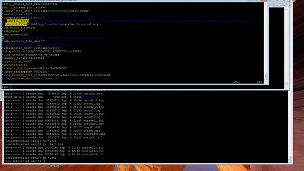
Task: Click the temp01.dbf file row
Action: [52, 127]
